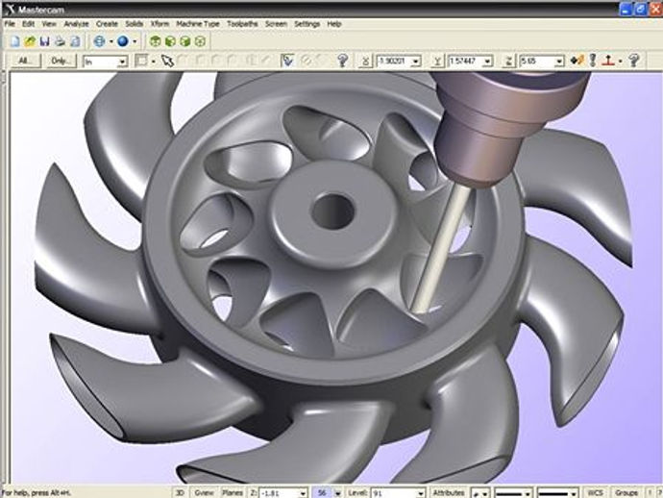Screen dimensions: 663x498
Task: Click the red AutoCursor point icon
Action: click(x=608, y=61)
